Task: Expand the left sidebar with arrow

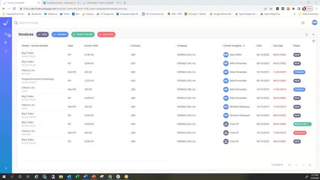Action: 6,168
